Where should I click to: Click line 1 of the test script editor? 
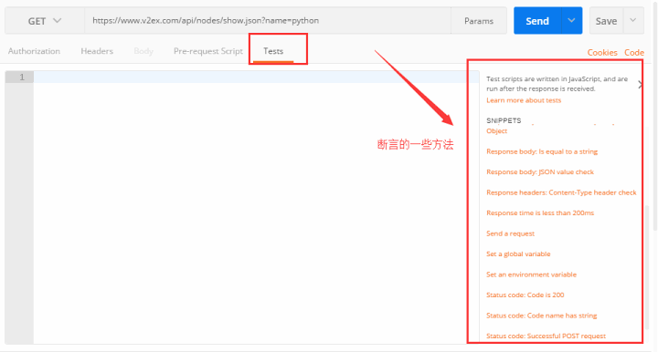(x=256, y=77)
